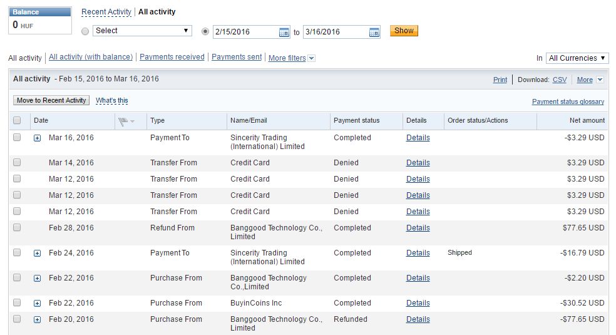Select the date range radio button
The height and width of the screenshot is (335, 616).
tap(205, 31)
